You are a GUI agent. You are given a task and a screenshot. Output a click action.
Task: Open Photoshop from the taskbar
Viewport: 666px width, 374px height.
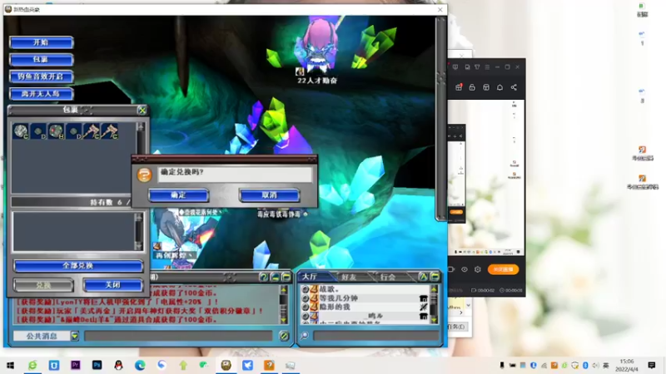point(97,365)
